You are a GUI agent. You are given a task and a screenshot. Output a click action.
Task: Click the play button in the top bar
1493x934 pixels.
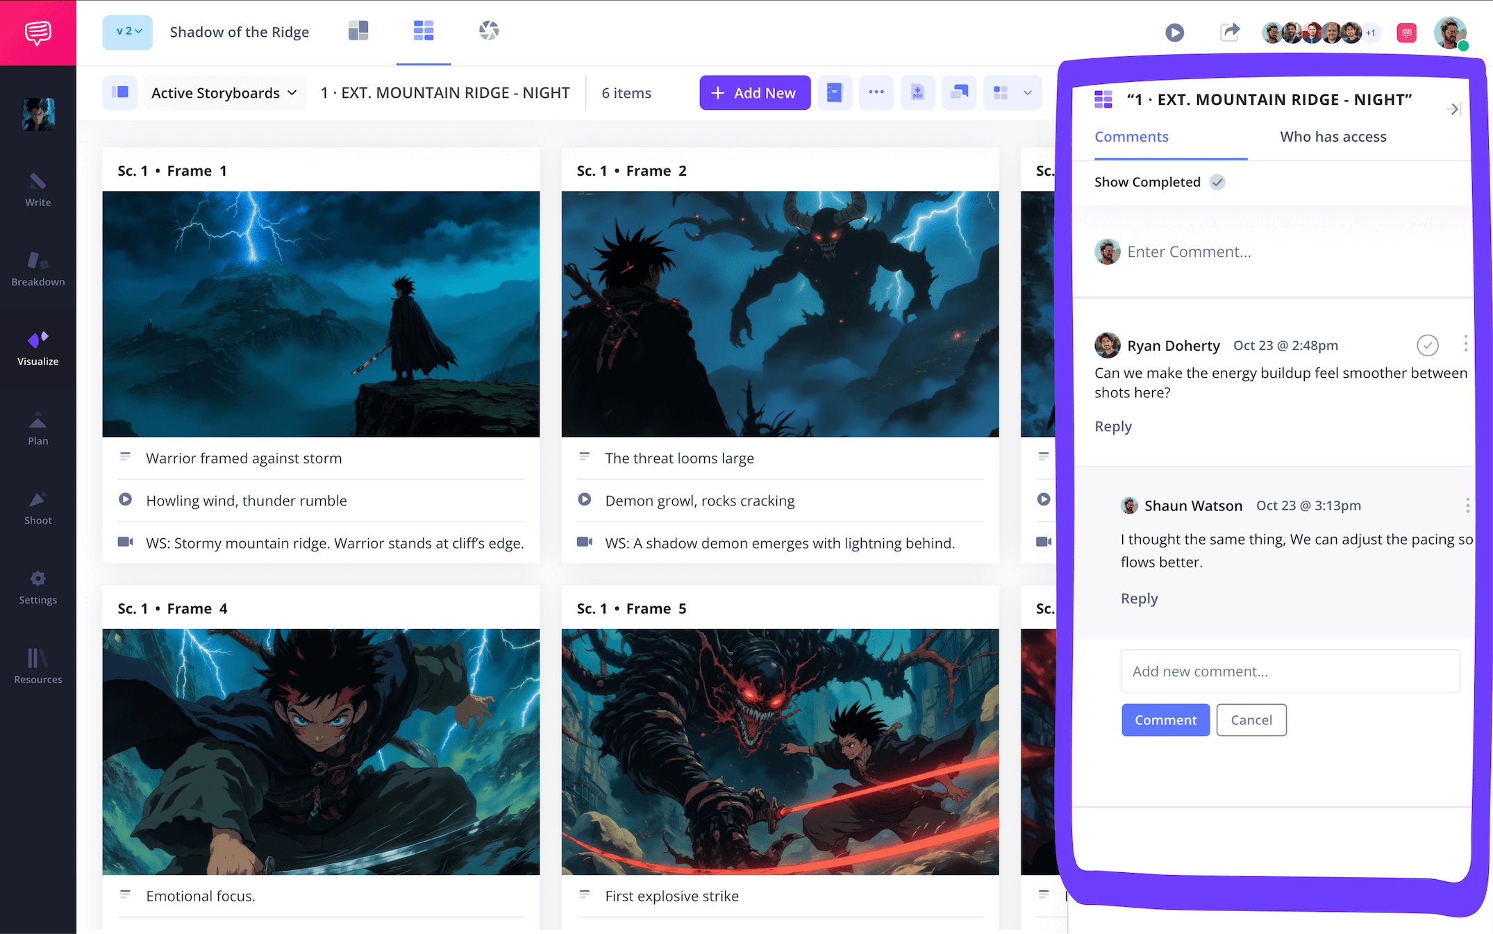click(1175, 33)
